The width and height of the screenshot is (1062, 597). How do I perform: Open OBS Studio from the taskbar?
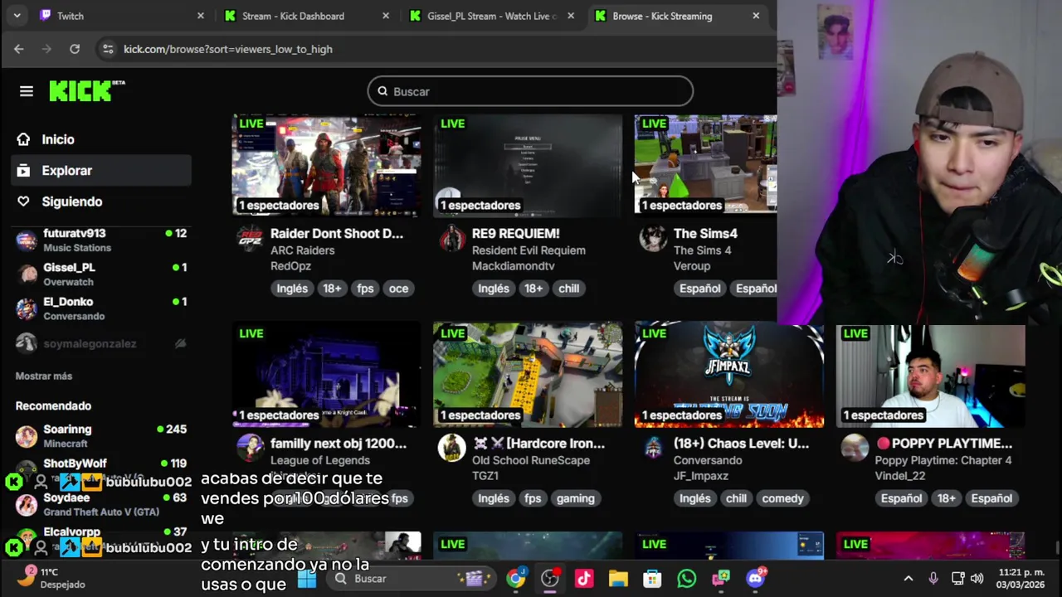(550, 578)
